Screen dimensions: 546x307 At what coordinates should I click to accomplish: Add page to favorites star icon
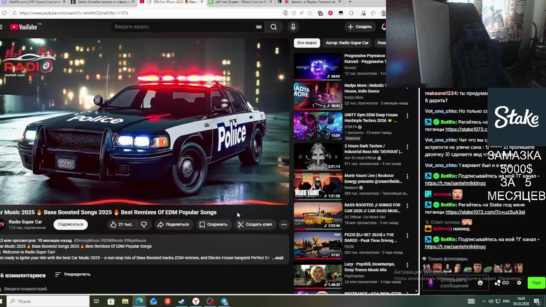click(311, 13)
